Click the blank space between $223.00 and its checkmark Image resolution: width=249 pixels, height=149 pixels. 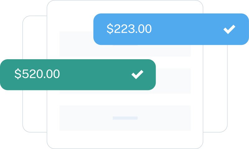pos(187,29)
